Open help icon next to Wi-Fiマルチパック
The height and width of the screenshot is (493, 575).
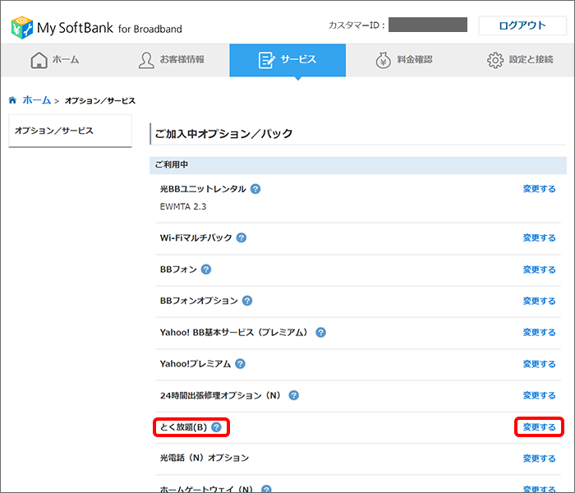(x=241, y=237)
